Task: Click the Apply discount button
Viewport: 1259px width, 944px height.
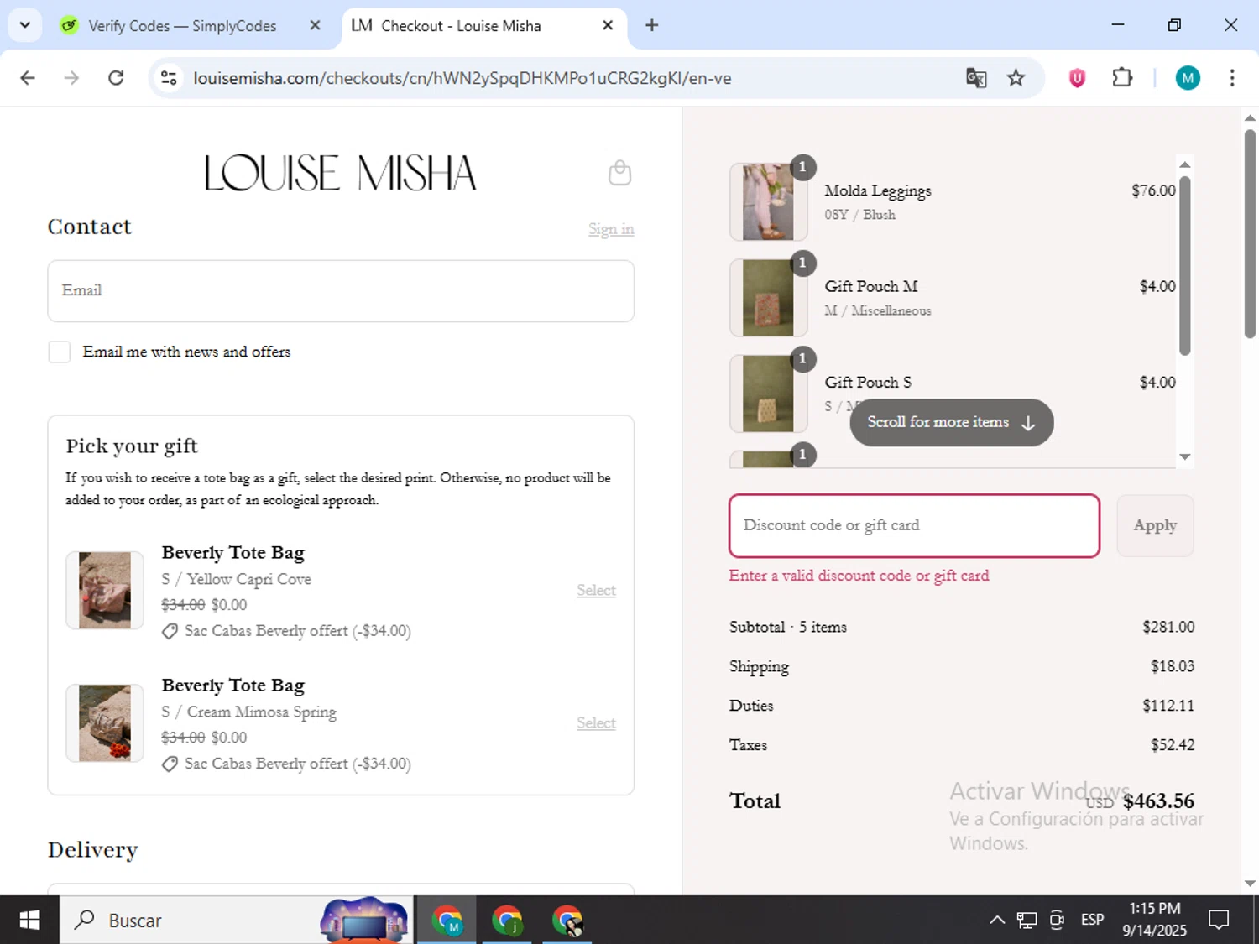Action: [x=1155, y=525]
